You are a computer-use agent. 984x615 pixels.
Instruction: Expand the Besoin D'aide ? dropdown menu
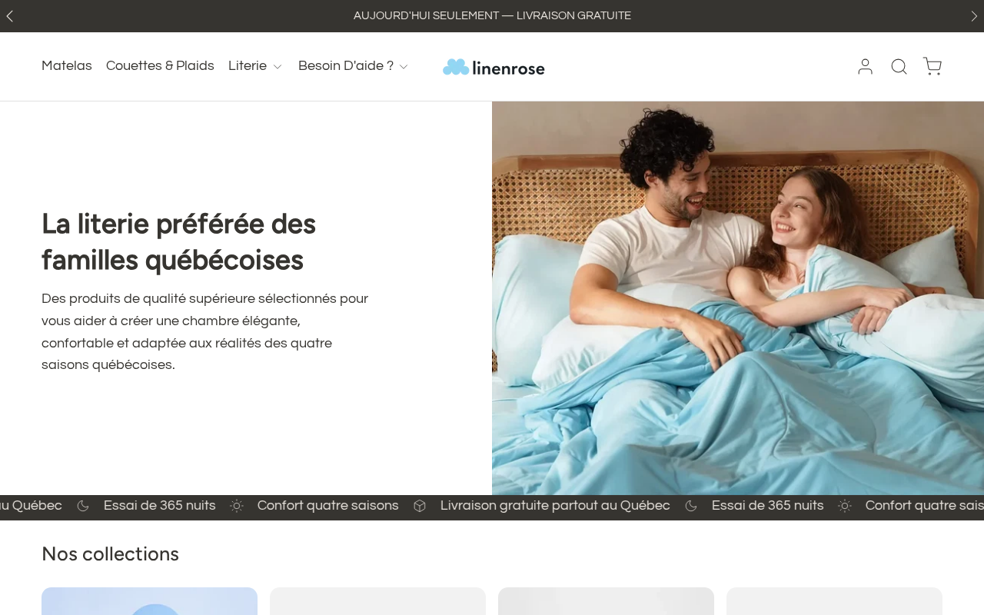coord(353,66)
